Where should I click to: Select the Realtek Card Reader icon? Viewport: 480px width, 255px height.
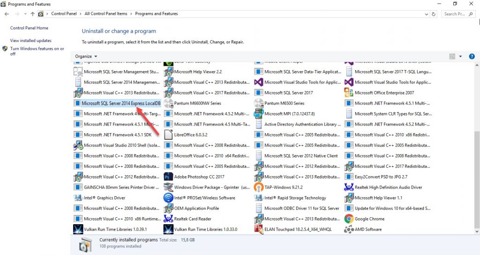(168, 219)
